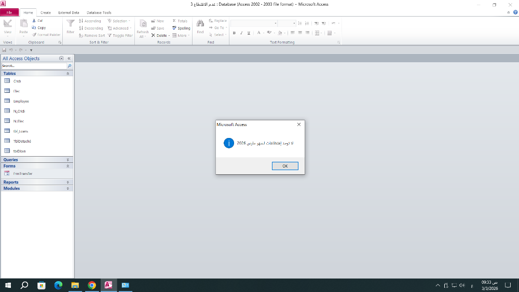
Task: Open the Access Help question mark icon
Action: (x=515, y=12)
